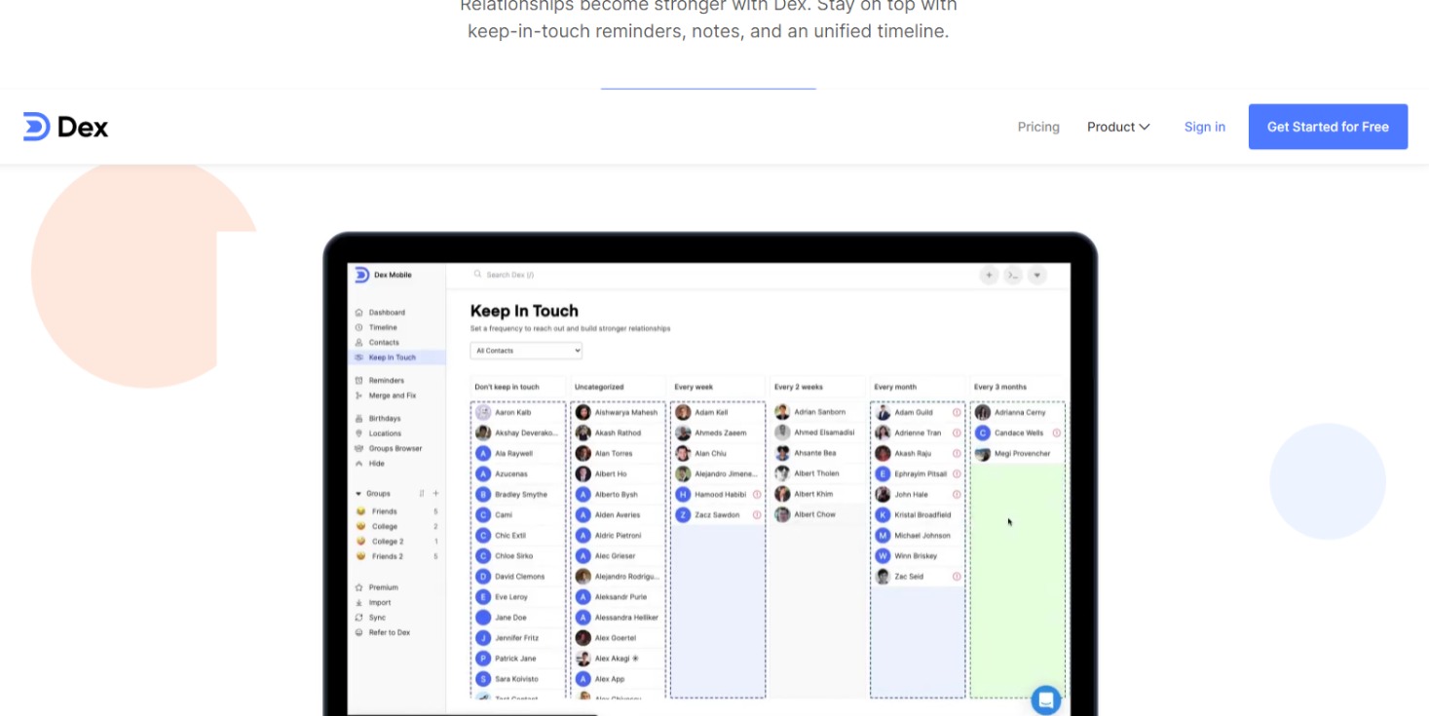
Task: Collapse the Groups section arrow
Action: (358, 494)
